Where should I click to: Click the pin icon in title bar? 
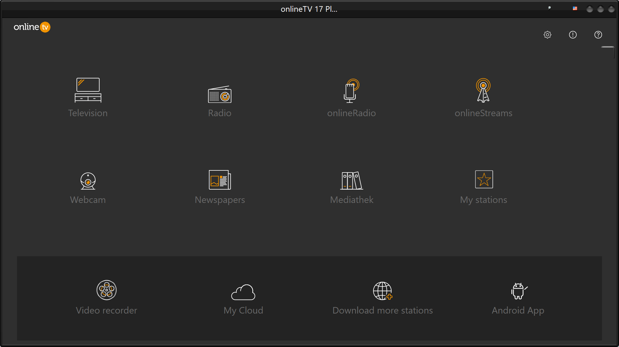coord(549,8)
